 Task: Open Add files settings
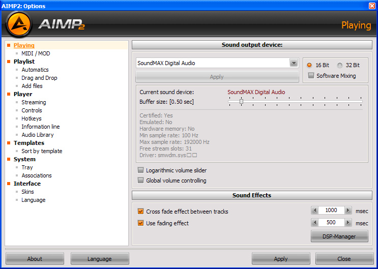coord(32,86)
